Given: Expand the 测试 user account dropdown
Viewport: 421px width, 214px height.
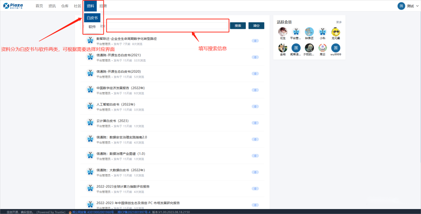Looking at the screenshot, I should (417, 6).
